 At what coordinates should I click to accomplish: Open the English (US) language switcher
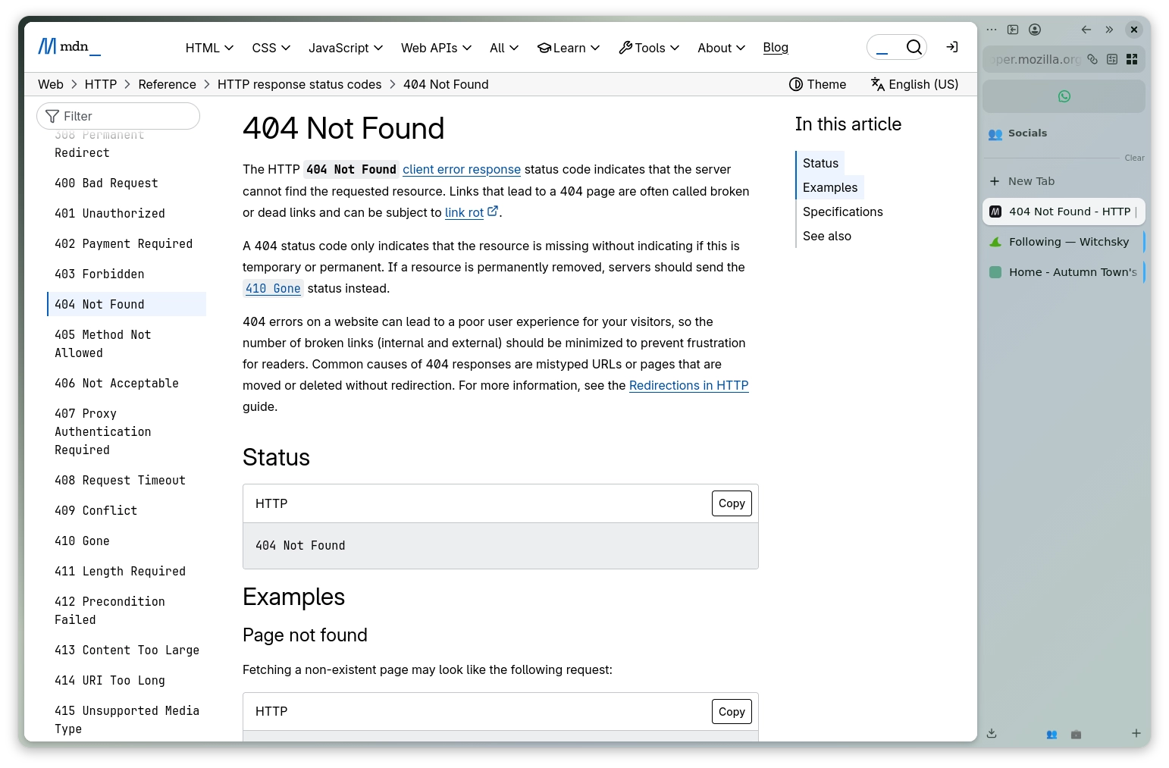[x=914, y=84]
